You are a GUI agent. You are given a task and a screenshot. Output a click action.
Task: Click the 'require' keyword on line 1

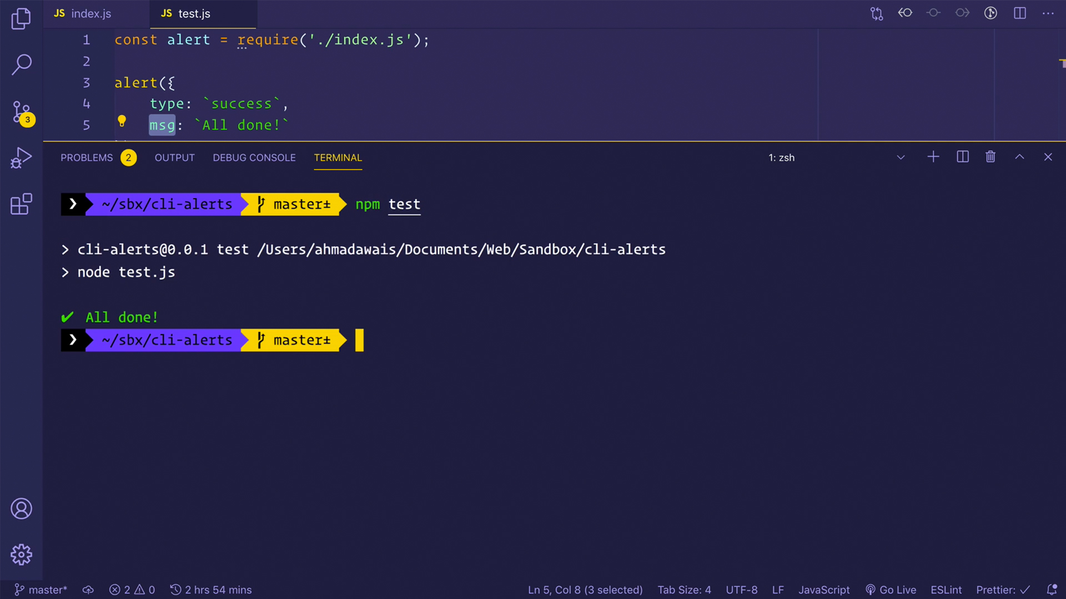(268, 40)
